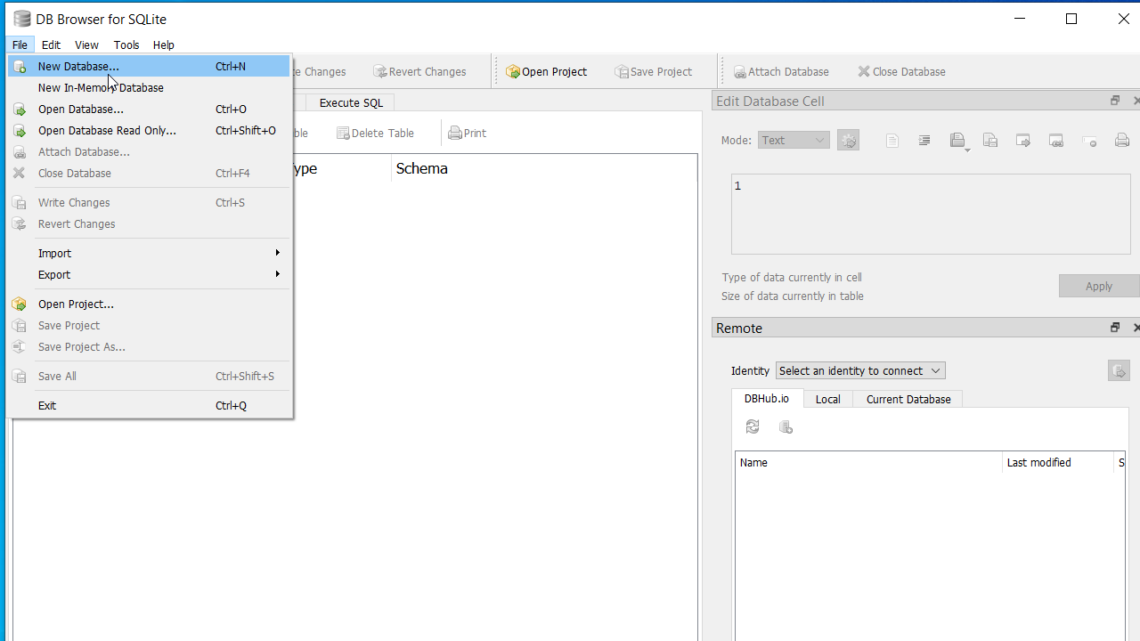Click the File menu title

pyautogui.click(x=20, y=45)
